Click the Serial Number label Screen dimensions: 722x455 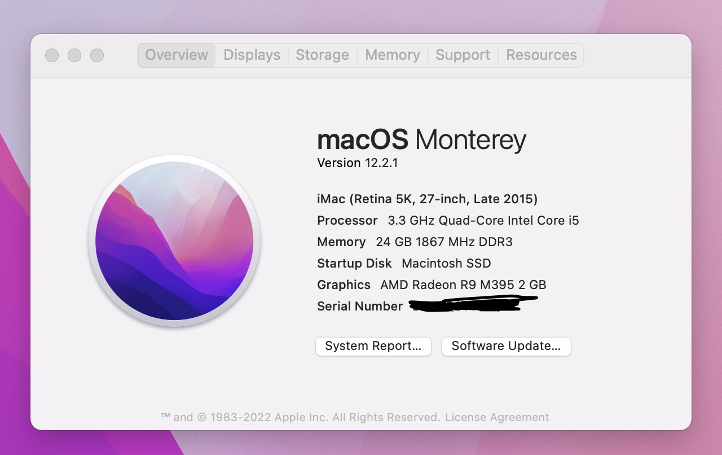360,306
